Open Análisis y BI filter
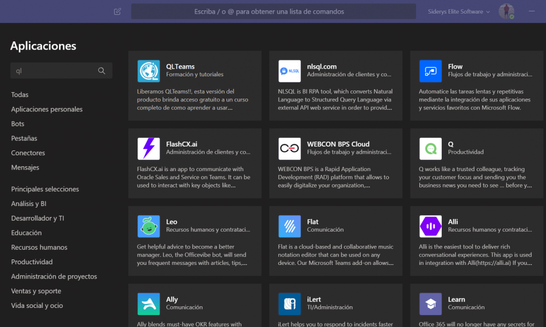The height and width of the screenshot is (327, 546). point(28,204)
